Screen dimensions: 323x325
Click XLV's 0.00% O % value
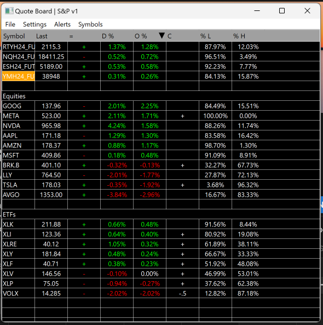pyautogui.click(x=149, y=273)
